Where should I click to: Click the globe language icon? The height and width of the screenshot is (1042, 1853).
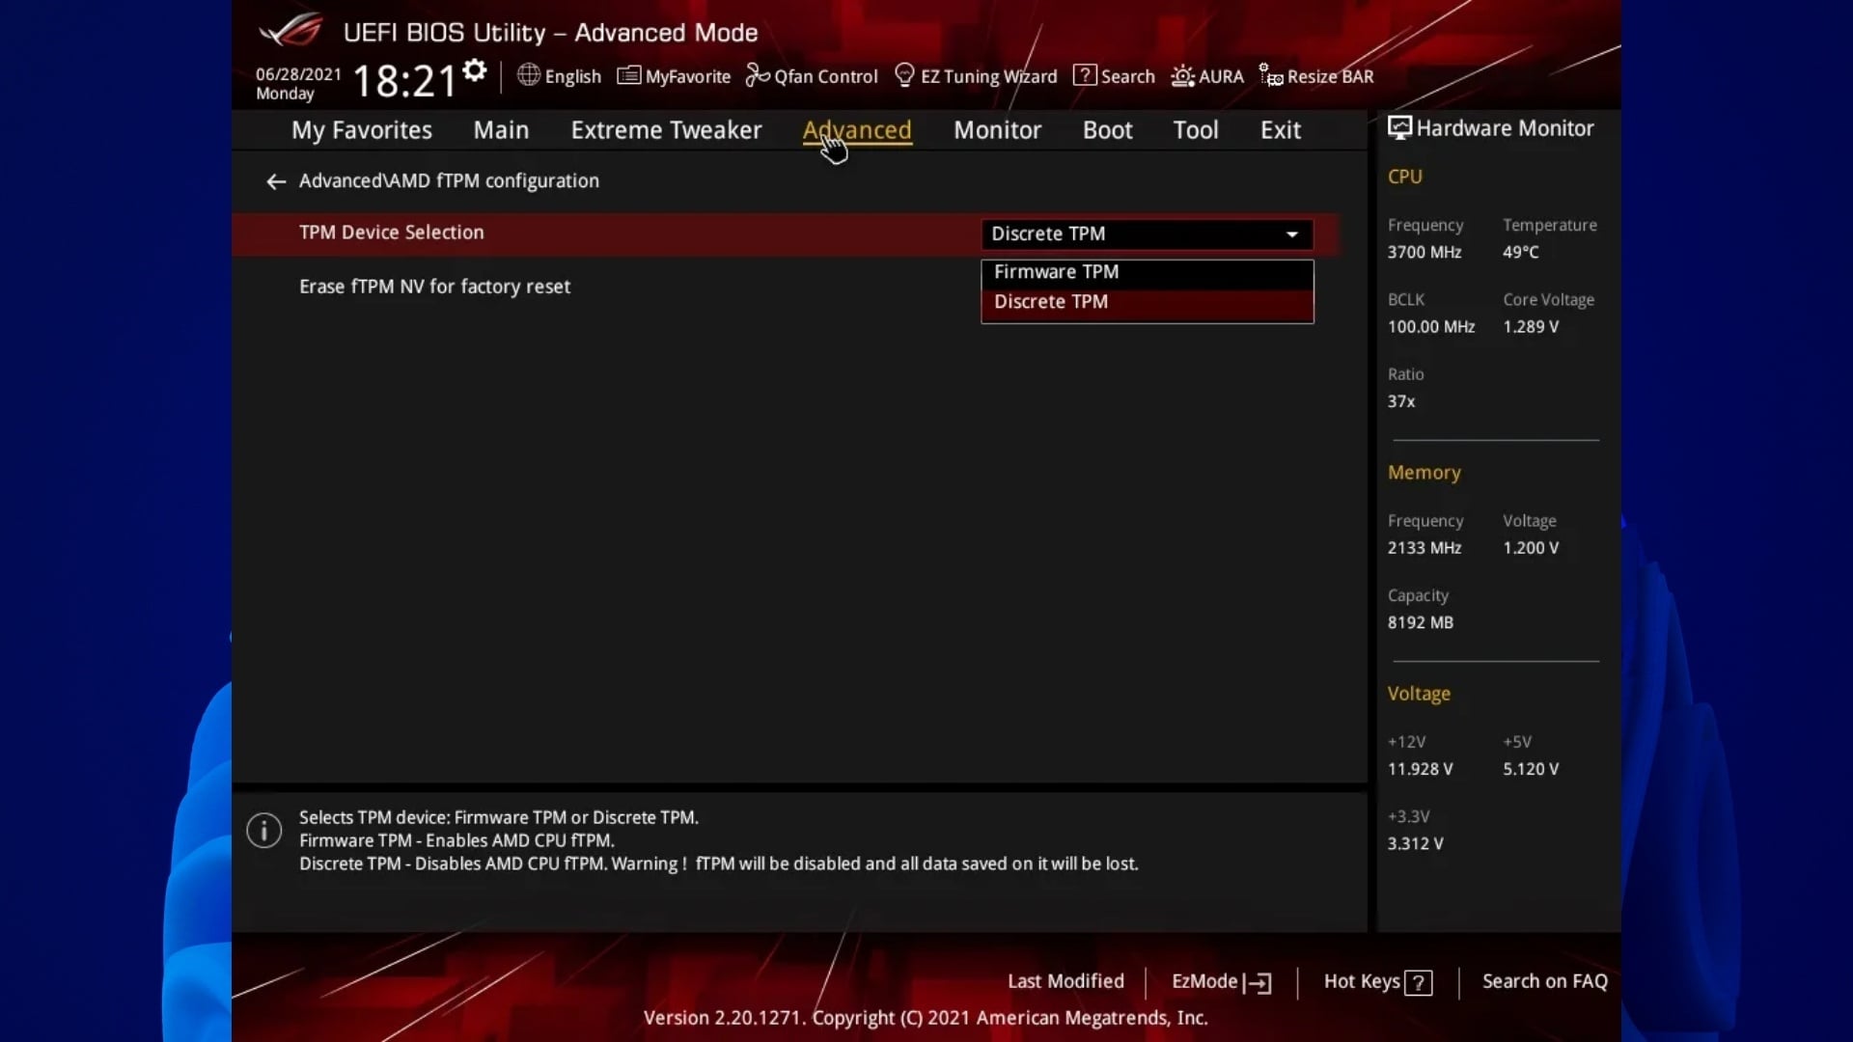(x=528, y=75)
